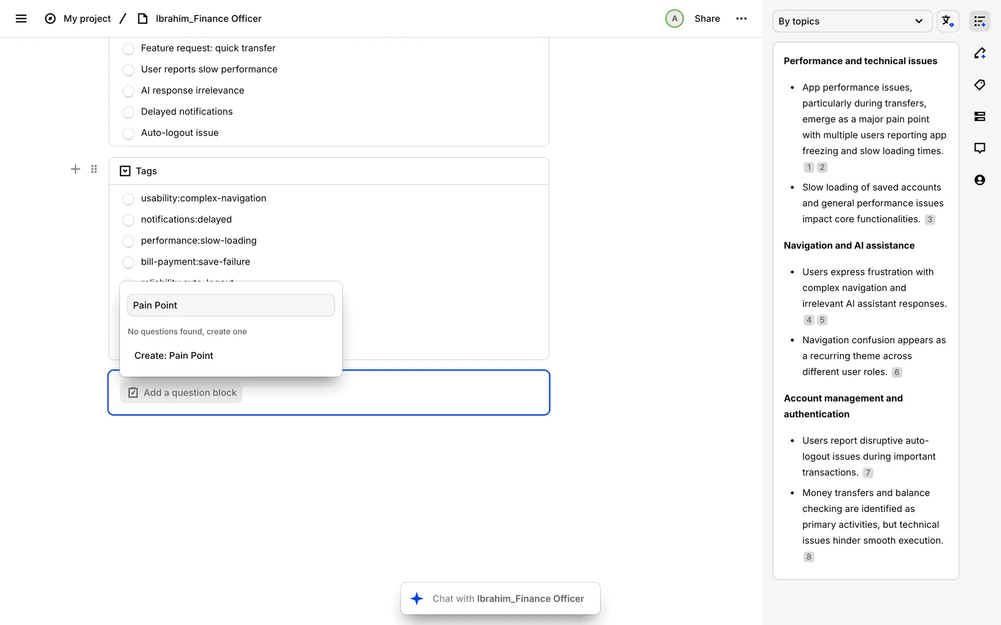Go to 'My project' breadcrumb
1001x625 pixels.
click(87, 19)
